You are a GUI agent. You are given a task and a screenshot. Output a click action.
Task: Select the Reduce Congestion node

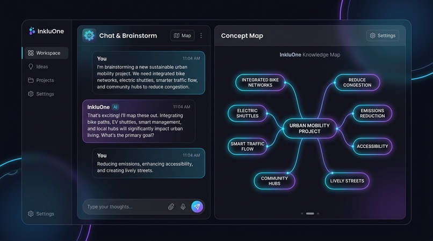coord(357,82)
